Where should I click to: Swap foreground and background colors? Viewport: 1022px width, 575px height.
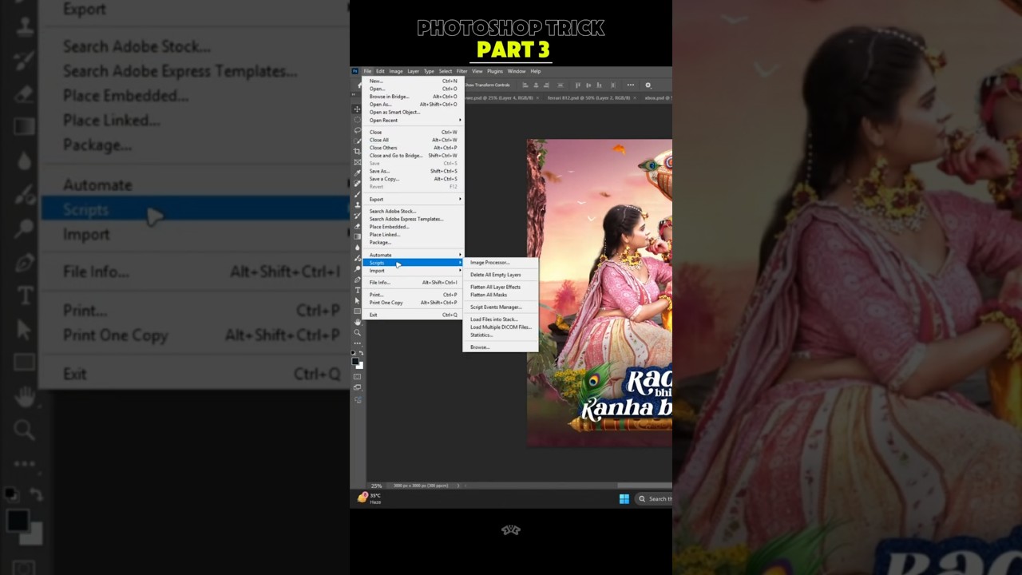361,353
